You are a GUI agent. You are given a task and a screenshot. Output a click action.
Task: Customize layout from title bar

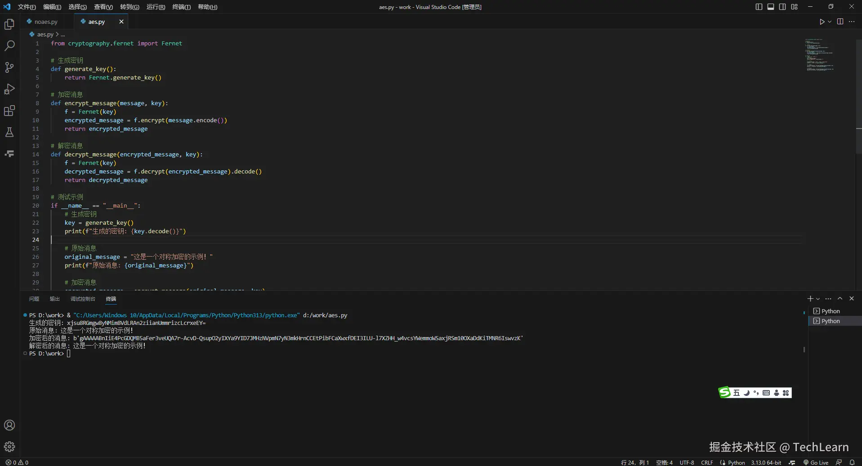(795, 7)
